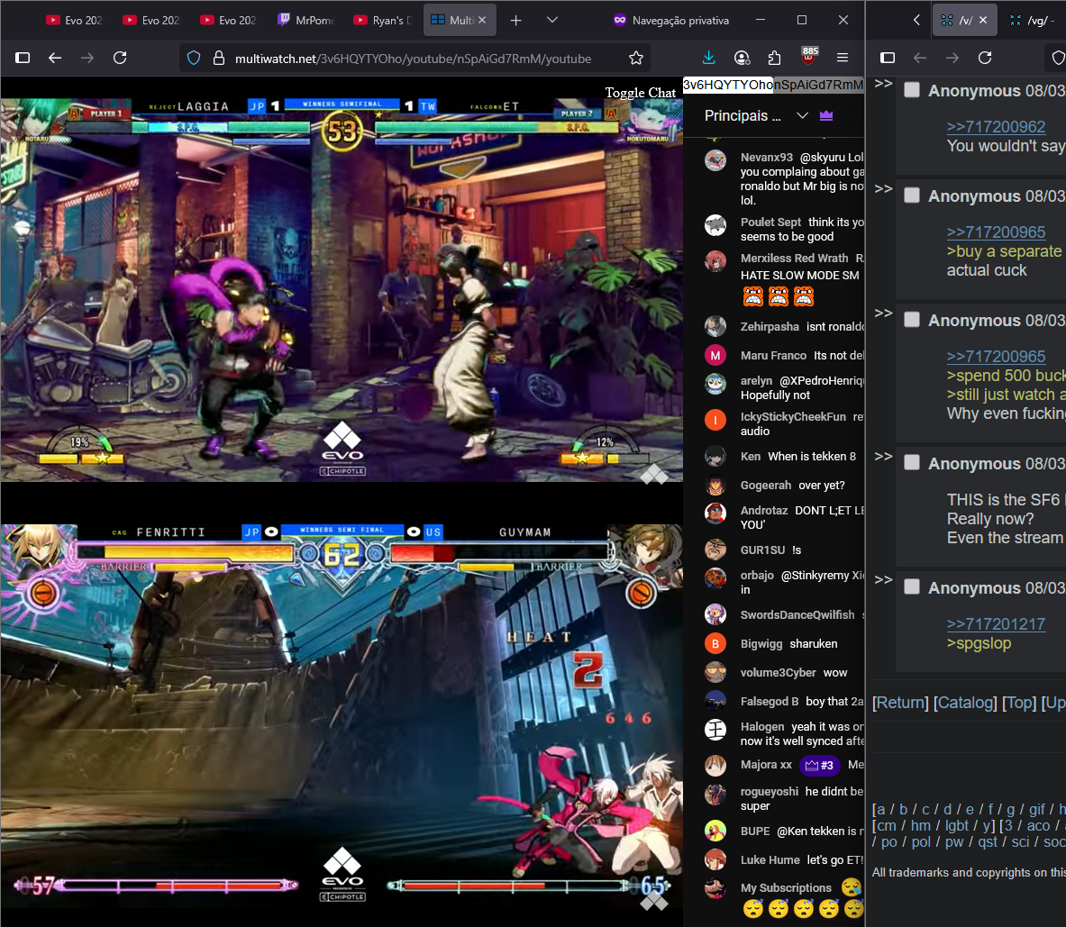Click the top LAGGIA vs ET video stream
Screen dimensions: 1066x927
coord(342,289)
